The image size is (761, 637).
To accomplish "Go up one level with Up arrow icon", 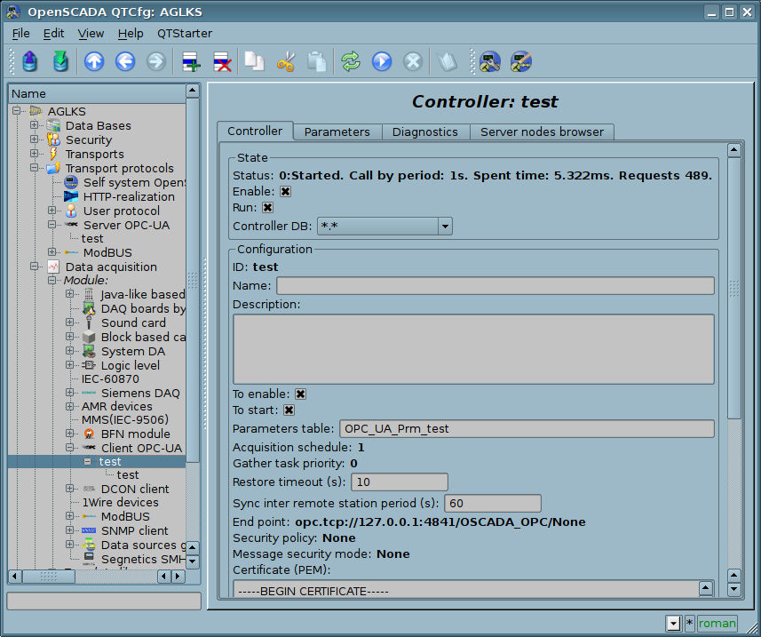I will pos(94,61).
